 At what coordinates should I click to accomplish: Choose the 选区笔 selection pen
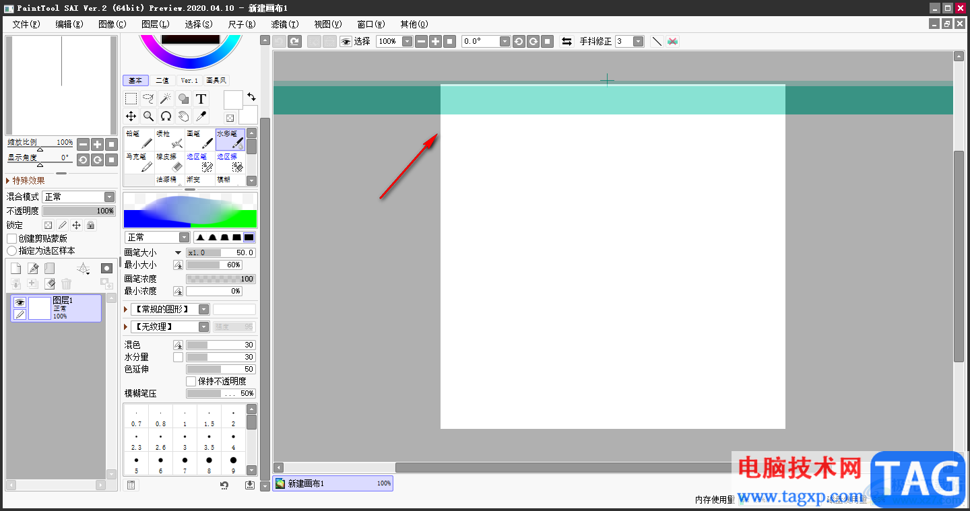click(x=200, y=162)
